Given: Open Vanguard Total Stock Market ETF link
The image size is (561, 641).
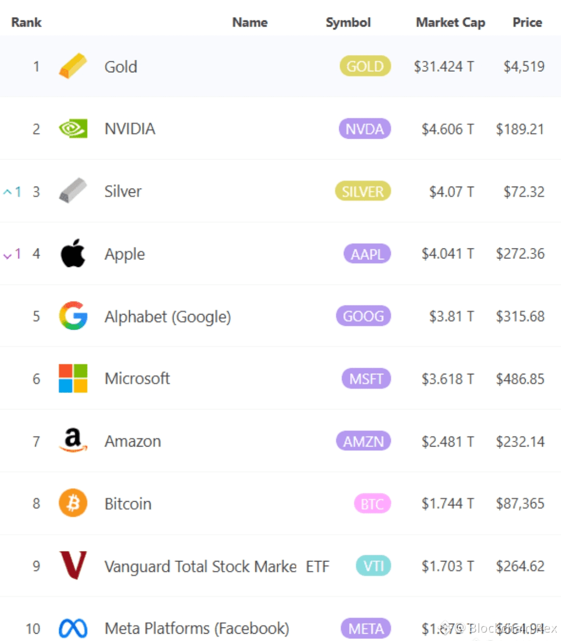Looking at the screenshot, I should pos(216,566).
